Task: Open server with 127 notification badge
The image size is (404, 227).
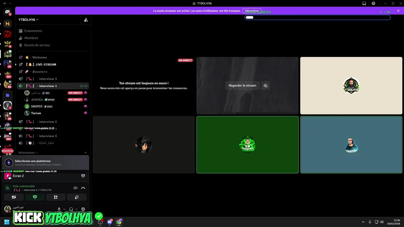Action: (x=8, y=74)
